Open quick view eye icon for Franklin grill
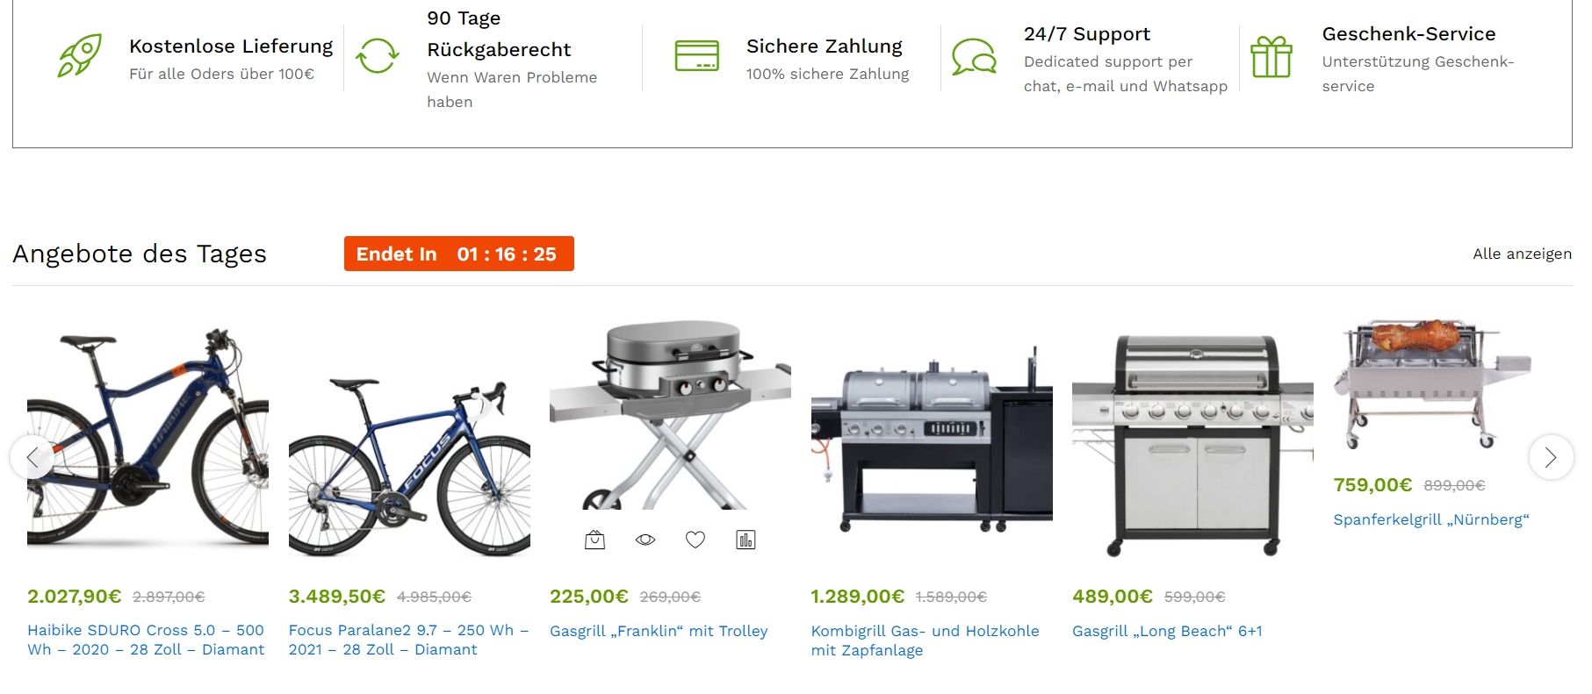 [645, 540]
